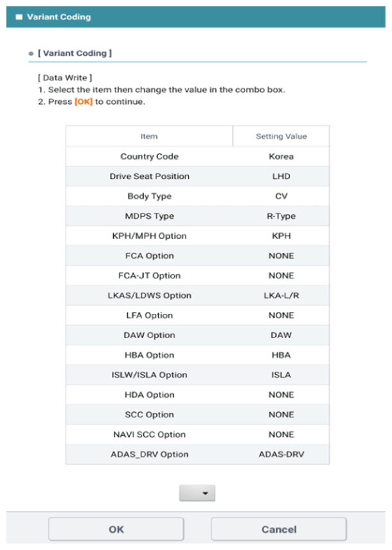Select the MDPS Type item

click(149, 216)
